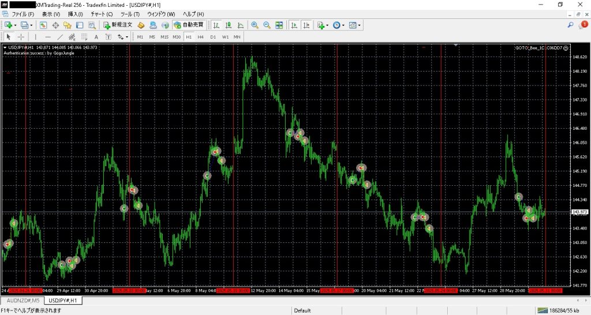Open the Market Watch window icon
This screenshot has width=591, height=315.
click(x=43, y=25)
